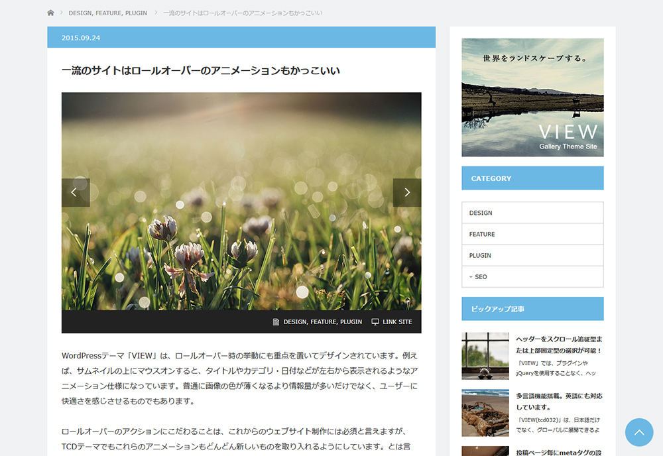Open VIEW Gallery Theme Site banner

click(x=532, y=97)
